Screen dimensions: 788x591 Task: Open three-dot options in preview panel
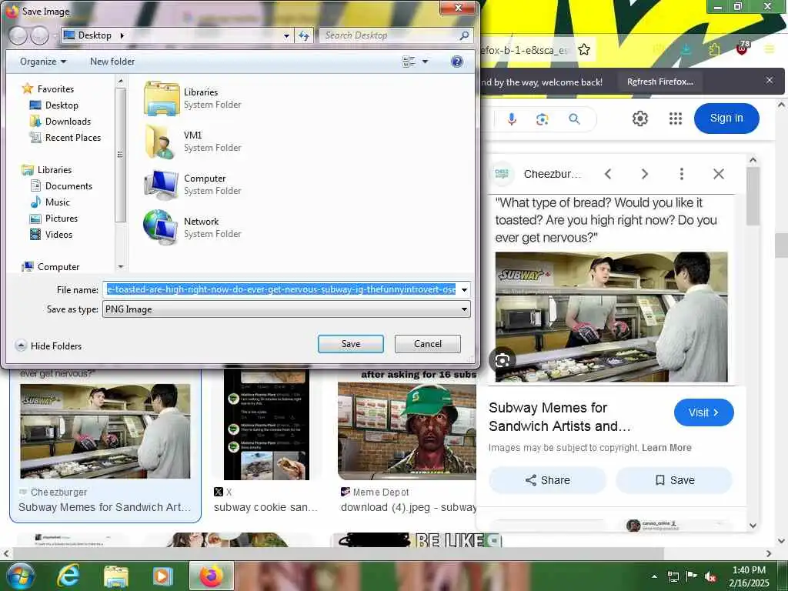coord(682,174)
